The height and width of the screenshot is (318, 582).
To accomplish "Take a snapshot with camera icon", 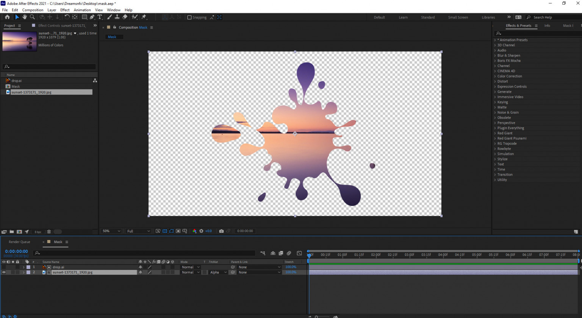I will tap(221, 231).
